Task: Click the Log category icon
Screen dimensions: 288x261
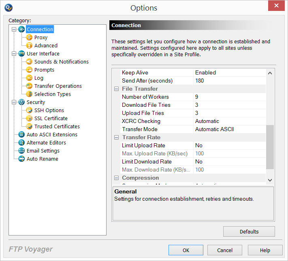Action: (x=29, y=78)
